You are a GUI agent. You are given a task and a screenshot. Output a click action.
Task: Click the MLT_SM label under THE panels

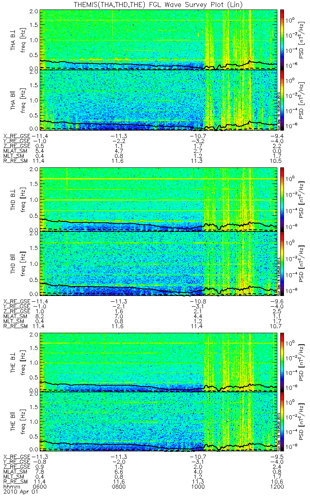[x=13, y=477]
